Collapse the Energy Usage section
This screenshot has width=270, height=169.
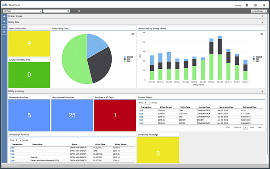pos(262,16)
